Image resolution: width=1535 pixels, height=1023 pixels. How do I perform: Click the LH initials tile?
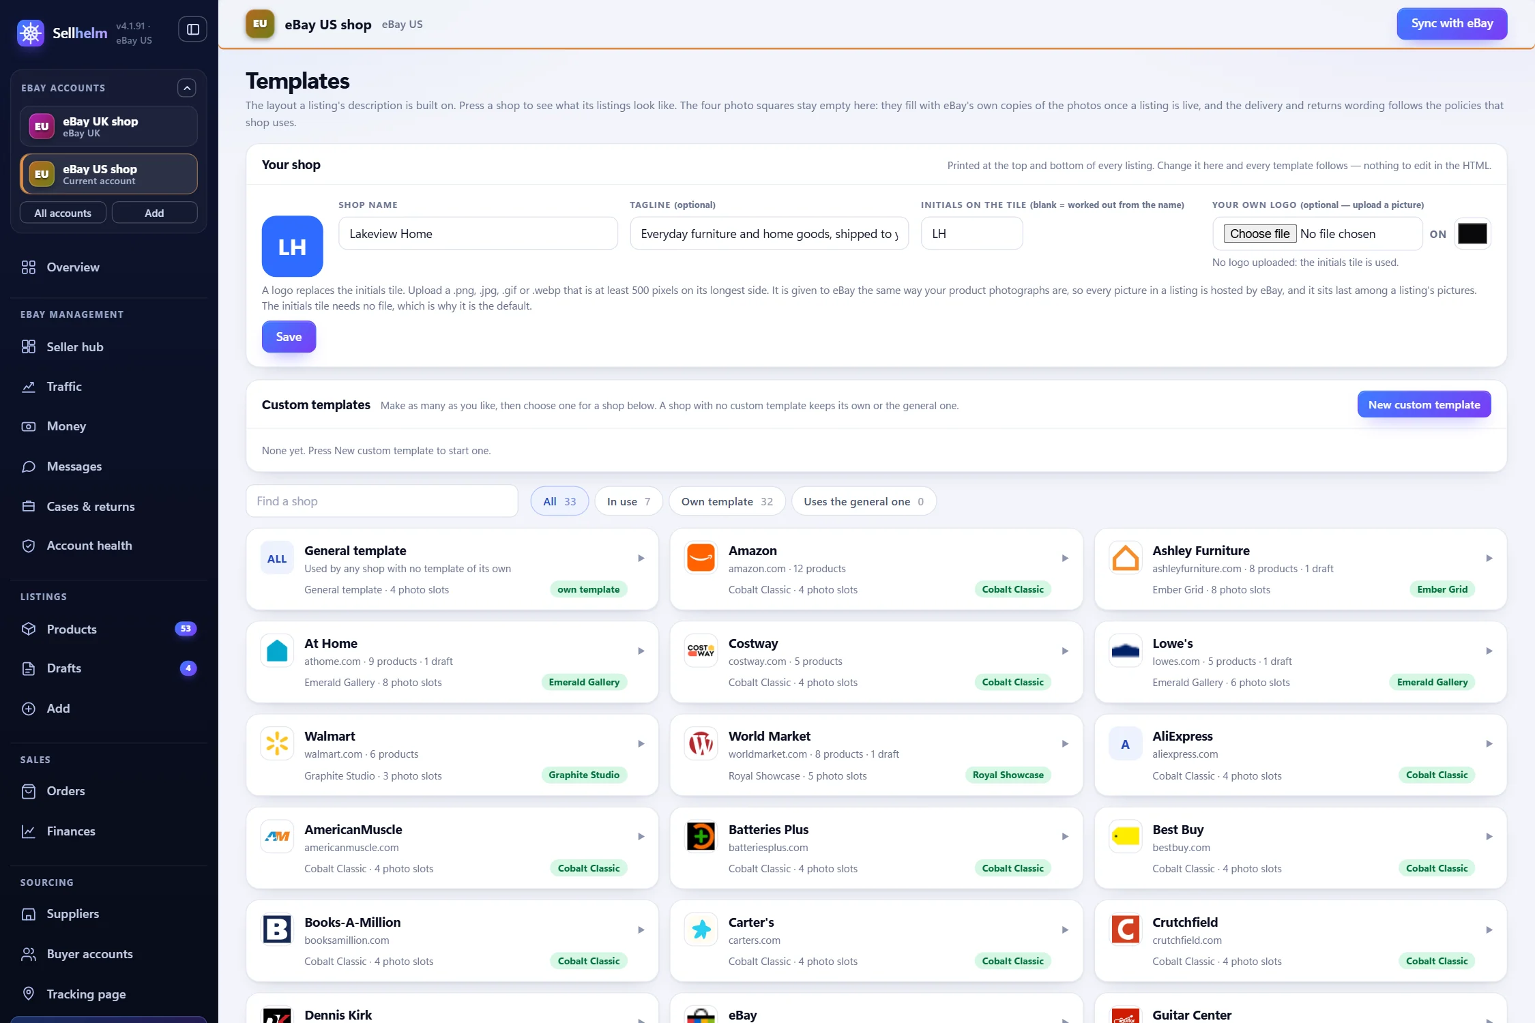point(292,246)
